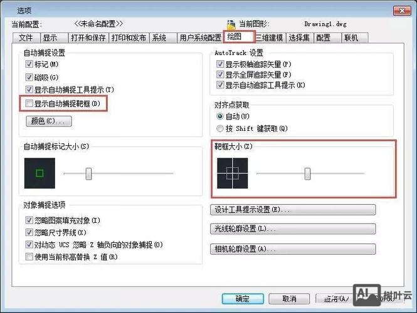Select the 绘图 tab
The height and width of the screenshot is (313, 417).
coord(239,37)
